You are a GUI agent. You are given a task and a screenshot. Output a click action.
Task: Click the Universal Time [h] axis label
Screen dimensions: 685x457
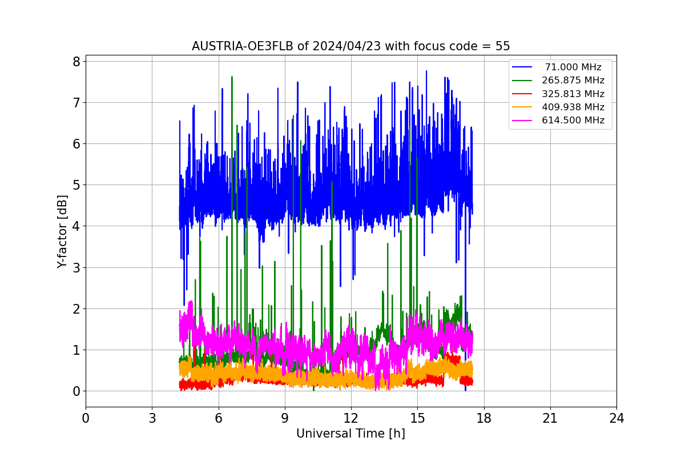point(350,434)
